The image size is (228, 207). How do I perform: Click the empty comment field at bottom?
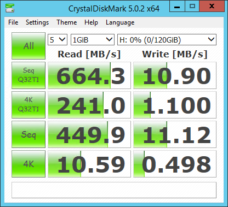tap(114, 190)
